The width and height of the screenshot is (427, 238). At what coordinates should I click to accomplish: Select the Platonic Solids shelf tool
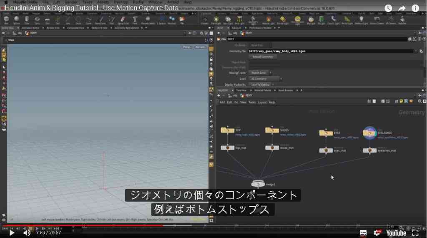[x=148, y=20]
